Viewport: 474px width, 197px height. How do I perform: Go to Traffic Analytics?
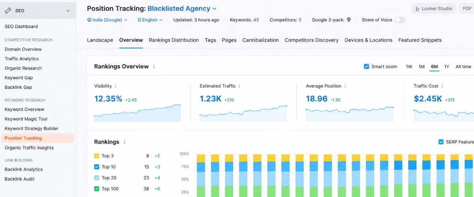(22, 59)
